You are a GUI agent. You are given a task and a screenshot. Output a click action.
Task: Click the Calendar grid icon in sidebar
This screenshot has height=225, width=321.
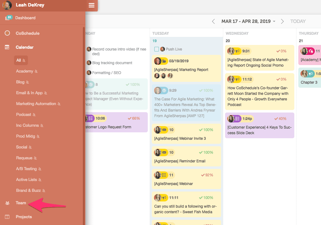point(7,47)
